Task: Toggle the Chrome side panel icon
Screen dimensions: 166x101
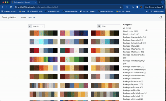Action: pyautogui.click(x=137, y=7)
